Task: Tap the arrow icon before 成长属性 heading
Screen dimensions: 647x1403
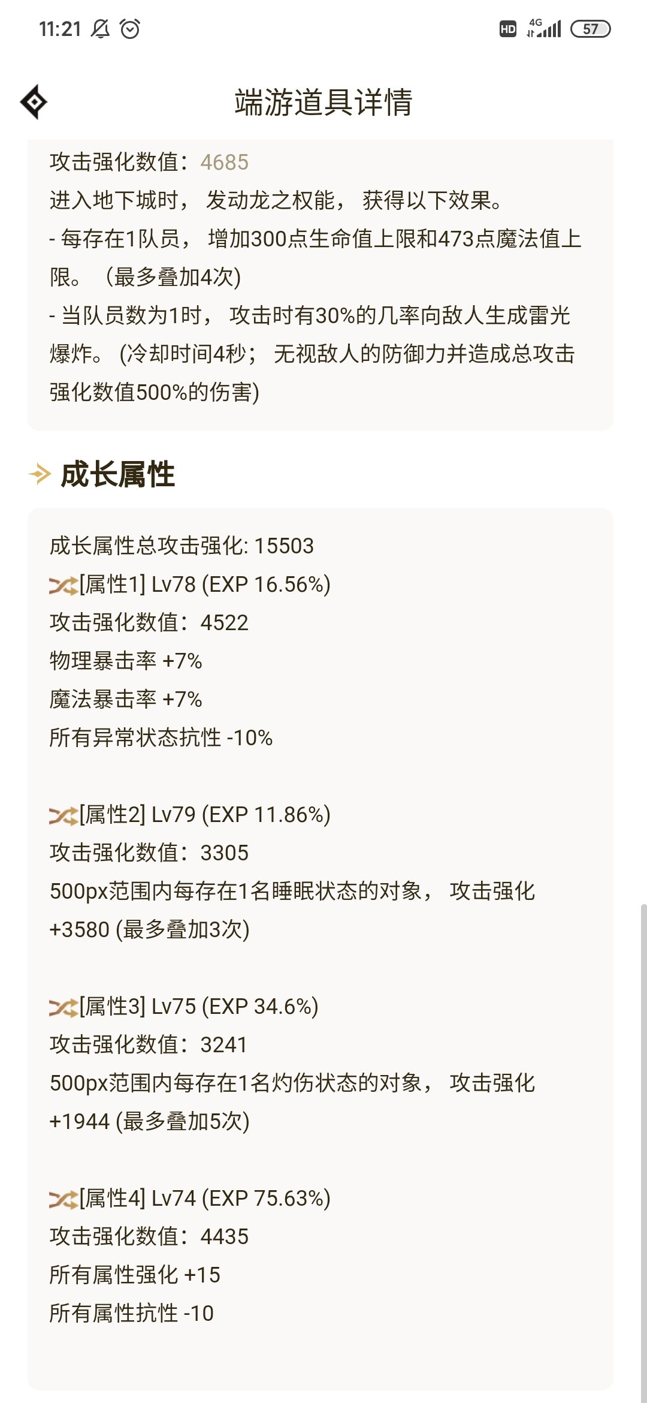Action: point(40,474)
